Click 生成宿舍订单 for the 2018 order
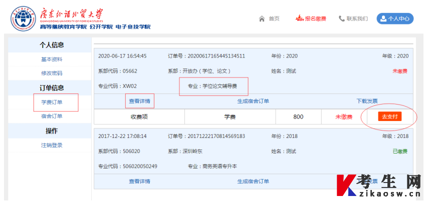This screenshot has width=428, height=203. click(253, 181)
